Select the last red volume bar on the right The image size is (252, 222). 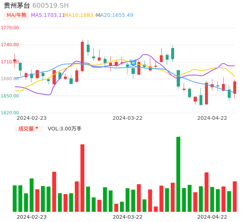pos(235,196)
